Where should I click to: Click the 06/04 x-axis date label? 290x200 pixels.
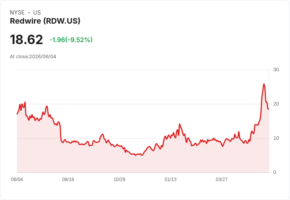coord(17,179)
